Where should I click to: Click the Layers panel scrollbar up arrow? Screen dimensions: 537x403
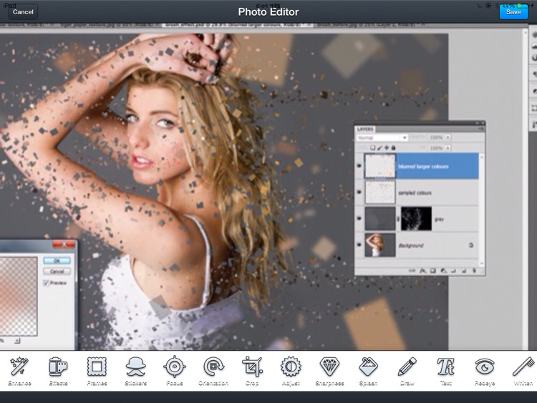point(482,157)
